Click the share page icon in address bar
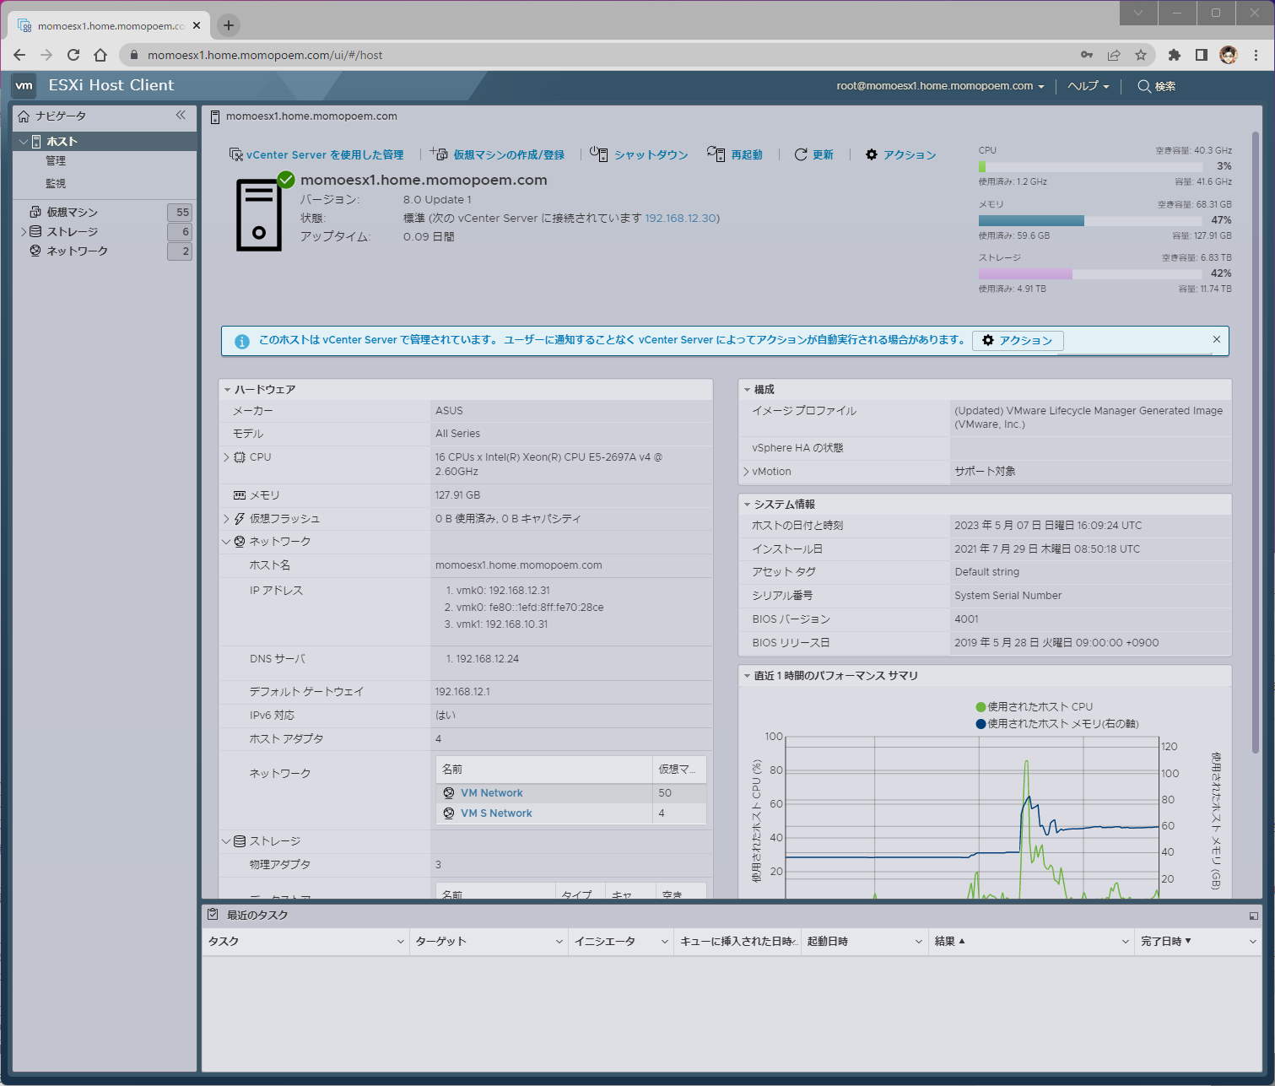The height and width of the screenshot is (1086, 1275). tap(1114, 55)
